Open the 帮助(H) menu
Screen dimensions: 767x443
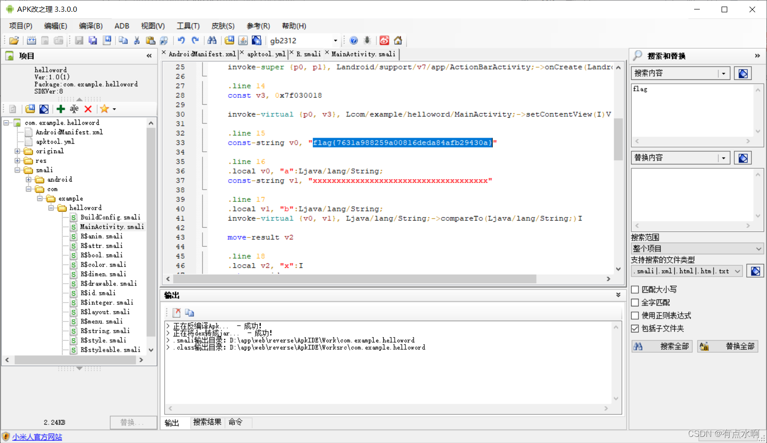coord(294,26)
